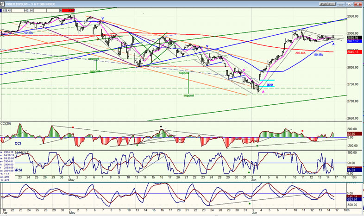Image resolution: width=364 pixels, height=216 pixels.
Task: Click the Sync button in title bar
Action: pyautogui.click(x=324, y=4)
